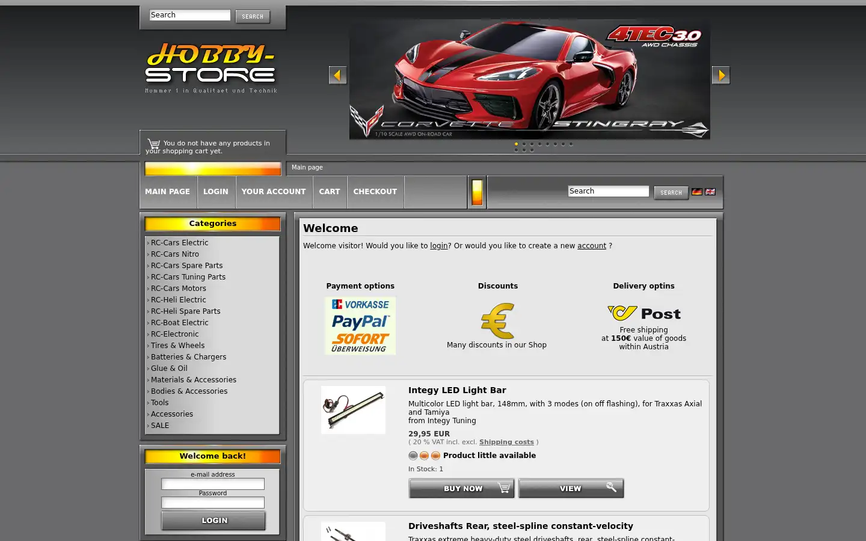Viewport: 866px width, 541px height.
Task: Open the shopping cart icon in the header
Action: pyautogui.click(x=153, y=144)
